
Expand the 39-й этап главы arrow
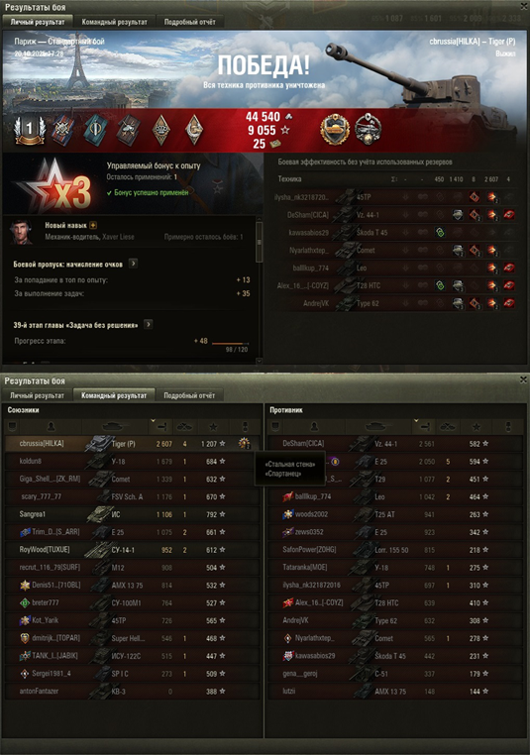pos(149,325)
